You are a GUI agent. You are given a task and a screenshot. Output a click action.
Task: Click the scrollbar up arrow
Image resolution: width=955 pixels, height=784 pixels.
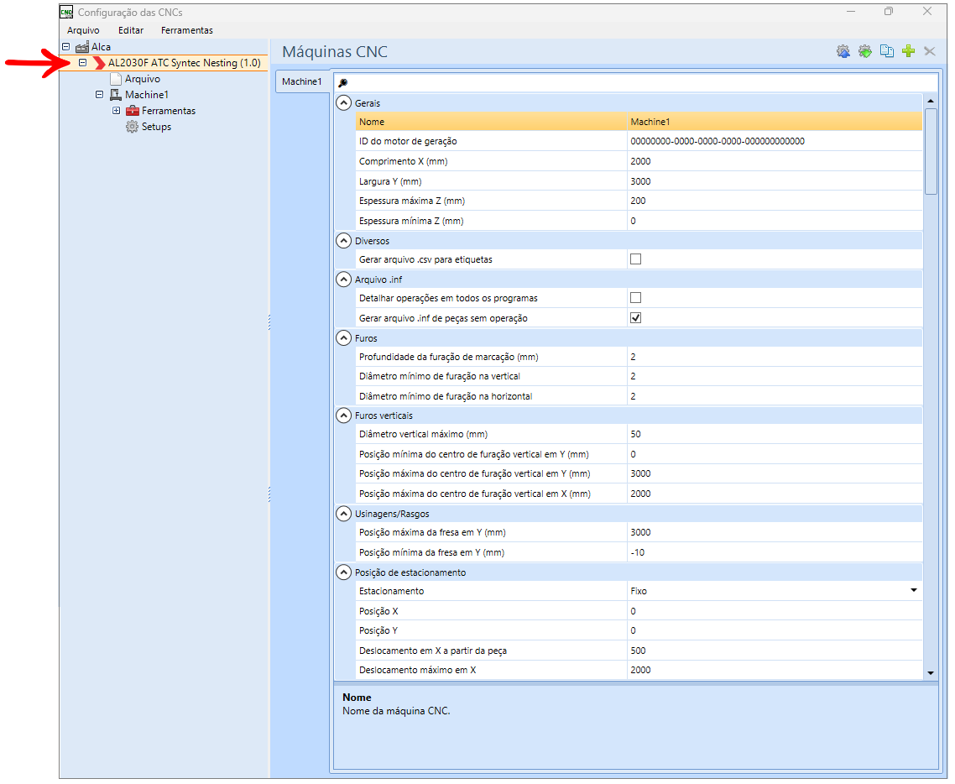coord(930,101)
